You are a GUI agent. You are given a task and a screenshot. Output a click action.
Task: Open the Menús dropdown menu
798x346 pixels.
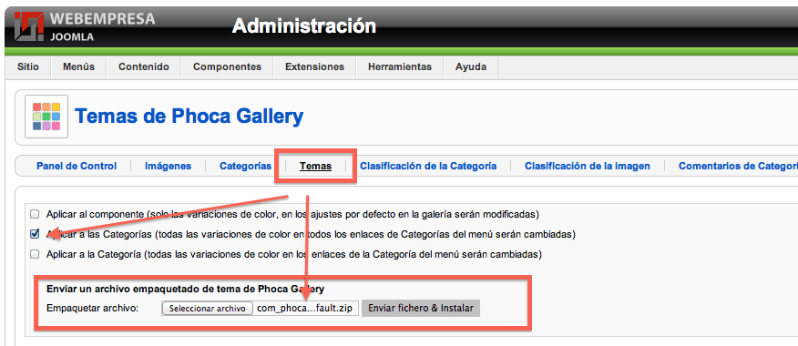tap(79, 66)
